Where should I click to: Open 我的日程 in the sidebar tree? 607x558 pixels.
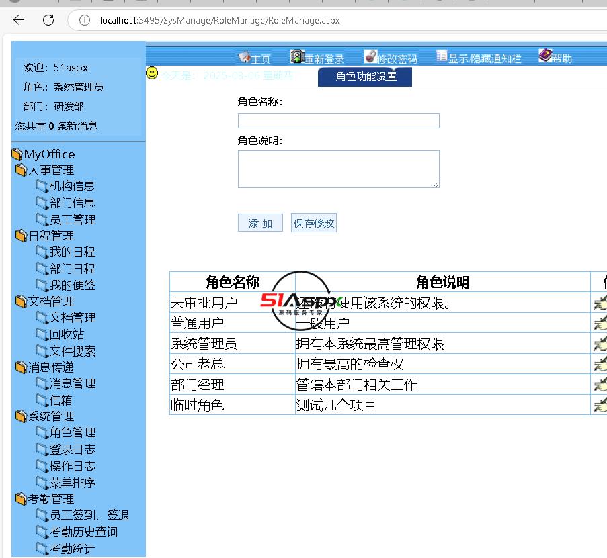tap(72, 252)
